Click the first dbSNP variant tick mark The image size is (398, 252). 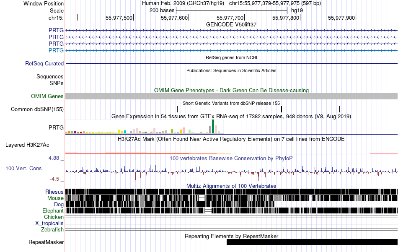point(178,109)
